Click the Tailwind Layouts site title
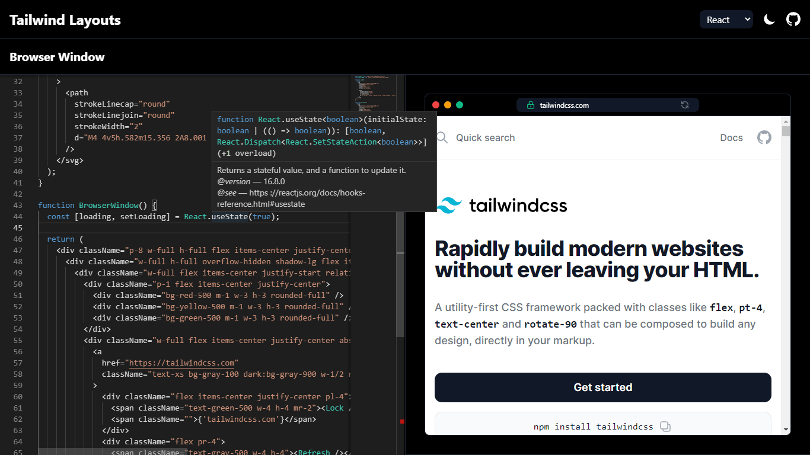Viewport: 810px width, 455px height. coord(65,20)
